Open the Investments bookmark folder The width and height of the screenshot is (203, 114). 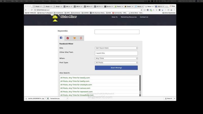[x=59, y=13]
